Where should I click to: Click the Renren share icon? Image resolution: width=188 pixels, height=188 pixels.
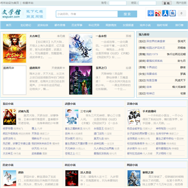tap(166, 13)
